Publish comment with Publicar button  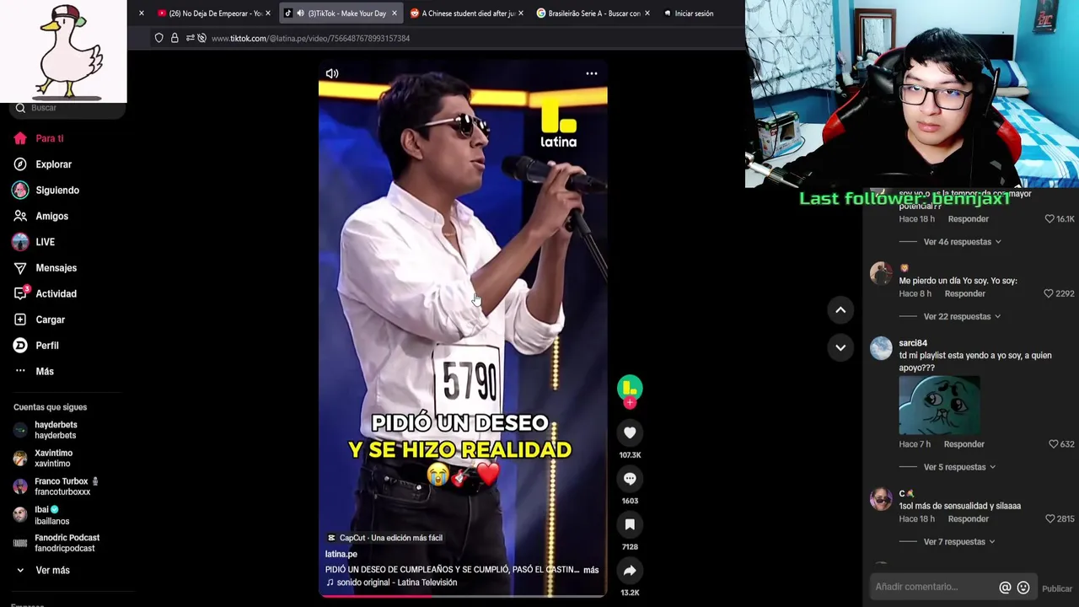pyautogui.click(x=1057, y=588)
